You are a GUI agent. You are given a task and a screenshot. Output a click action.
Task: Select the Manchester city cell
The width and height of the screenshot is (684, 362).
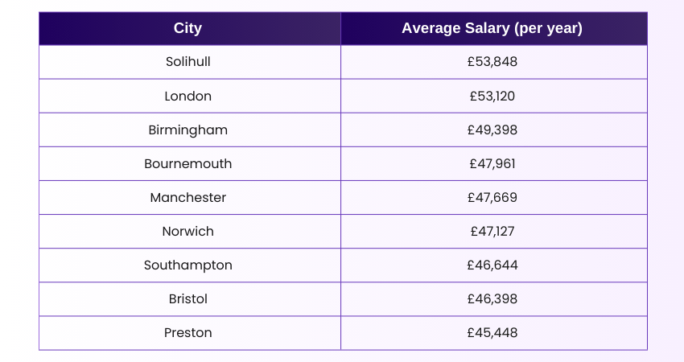click(x=188, y=197)
